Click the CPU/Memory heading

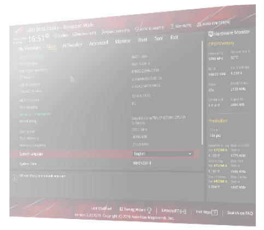click(221, 44)
